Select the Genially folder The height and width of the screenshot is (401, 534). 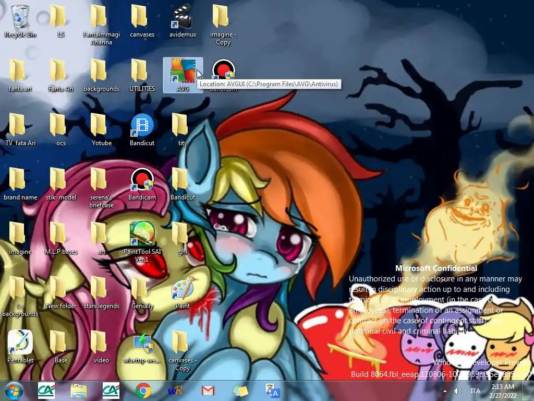[x=142, y=292]
